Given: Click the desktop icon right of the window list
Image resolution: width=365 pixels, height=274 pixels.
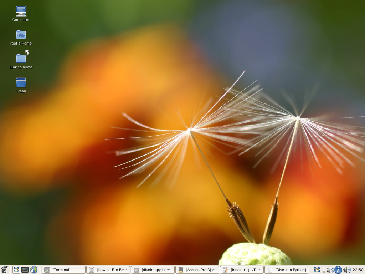Looking at the screenshot, I should coord(317,270).
